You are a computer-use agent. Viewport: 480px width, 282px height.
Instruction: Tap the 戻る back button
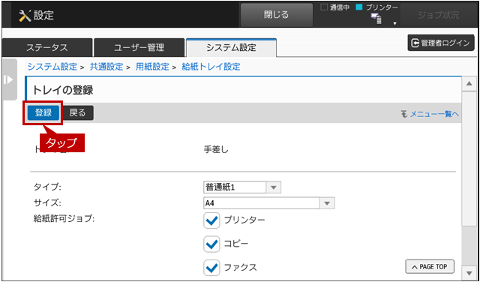click(x=78, y=113)
